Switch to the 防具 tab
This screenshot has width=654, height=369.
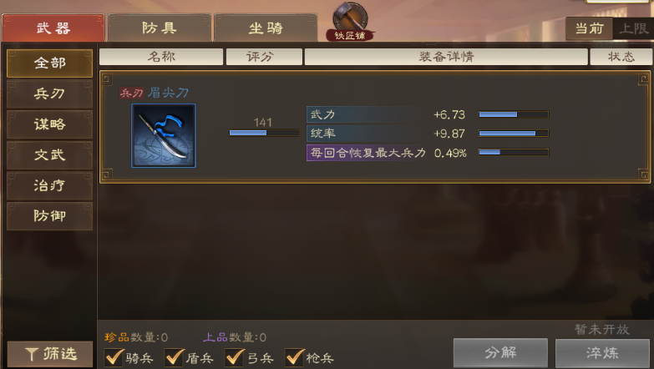point(160,28)
